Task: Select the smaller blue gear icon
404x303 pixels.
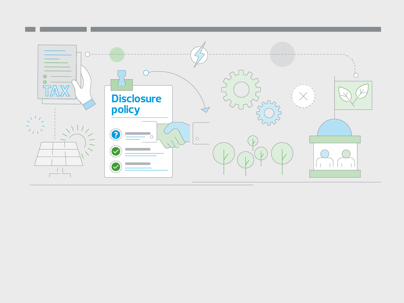Action: tap(269, 113)
